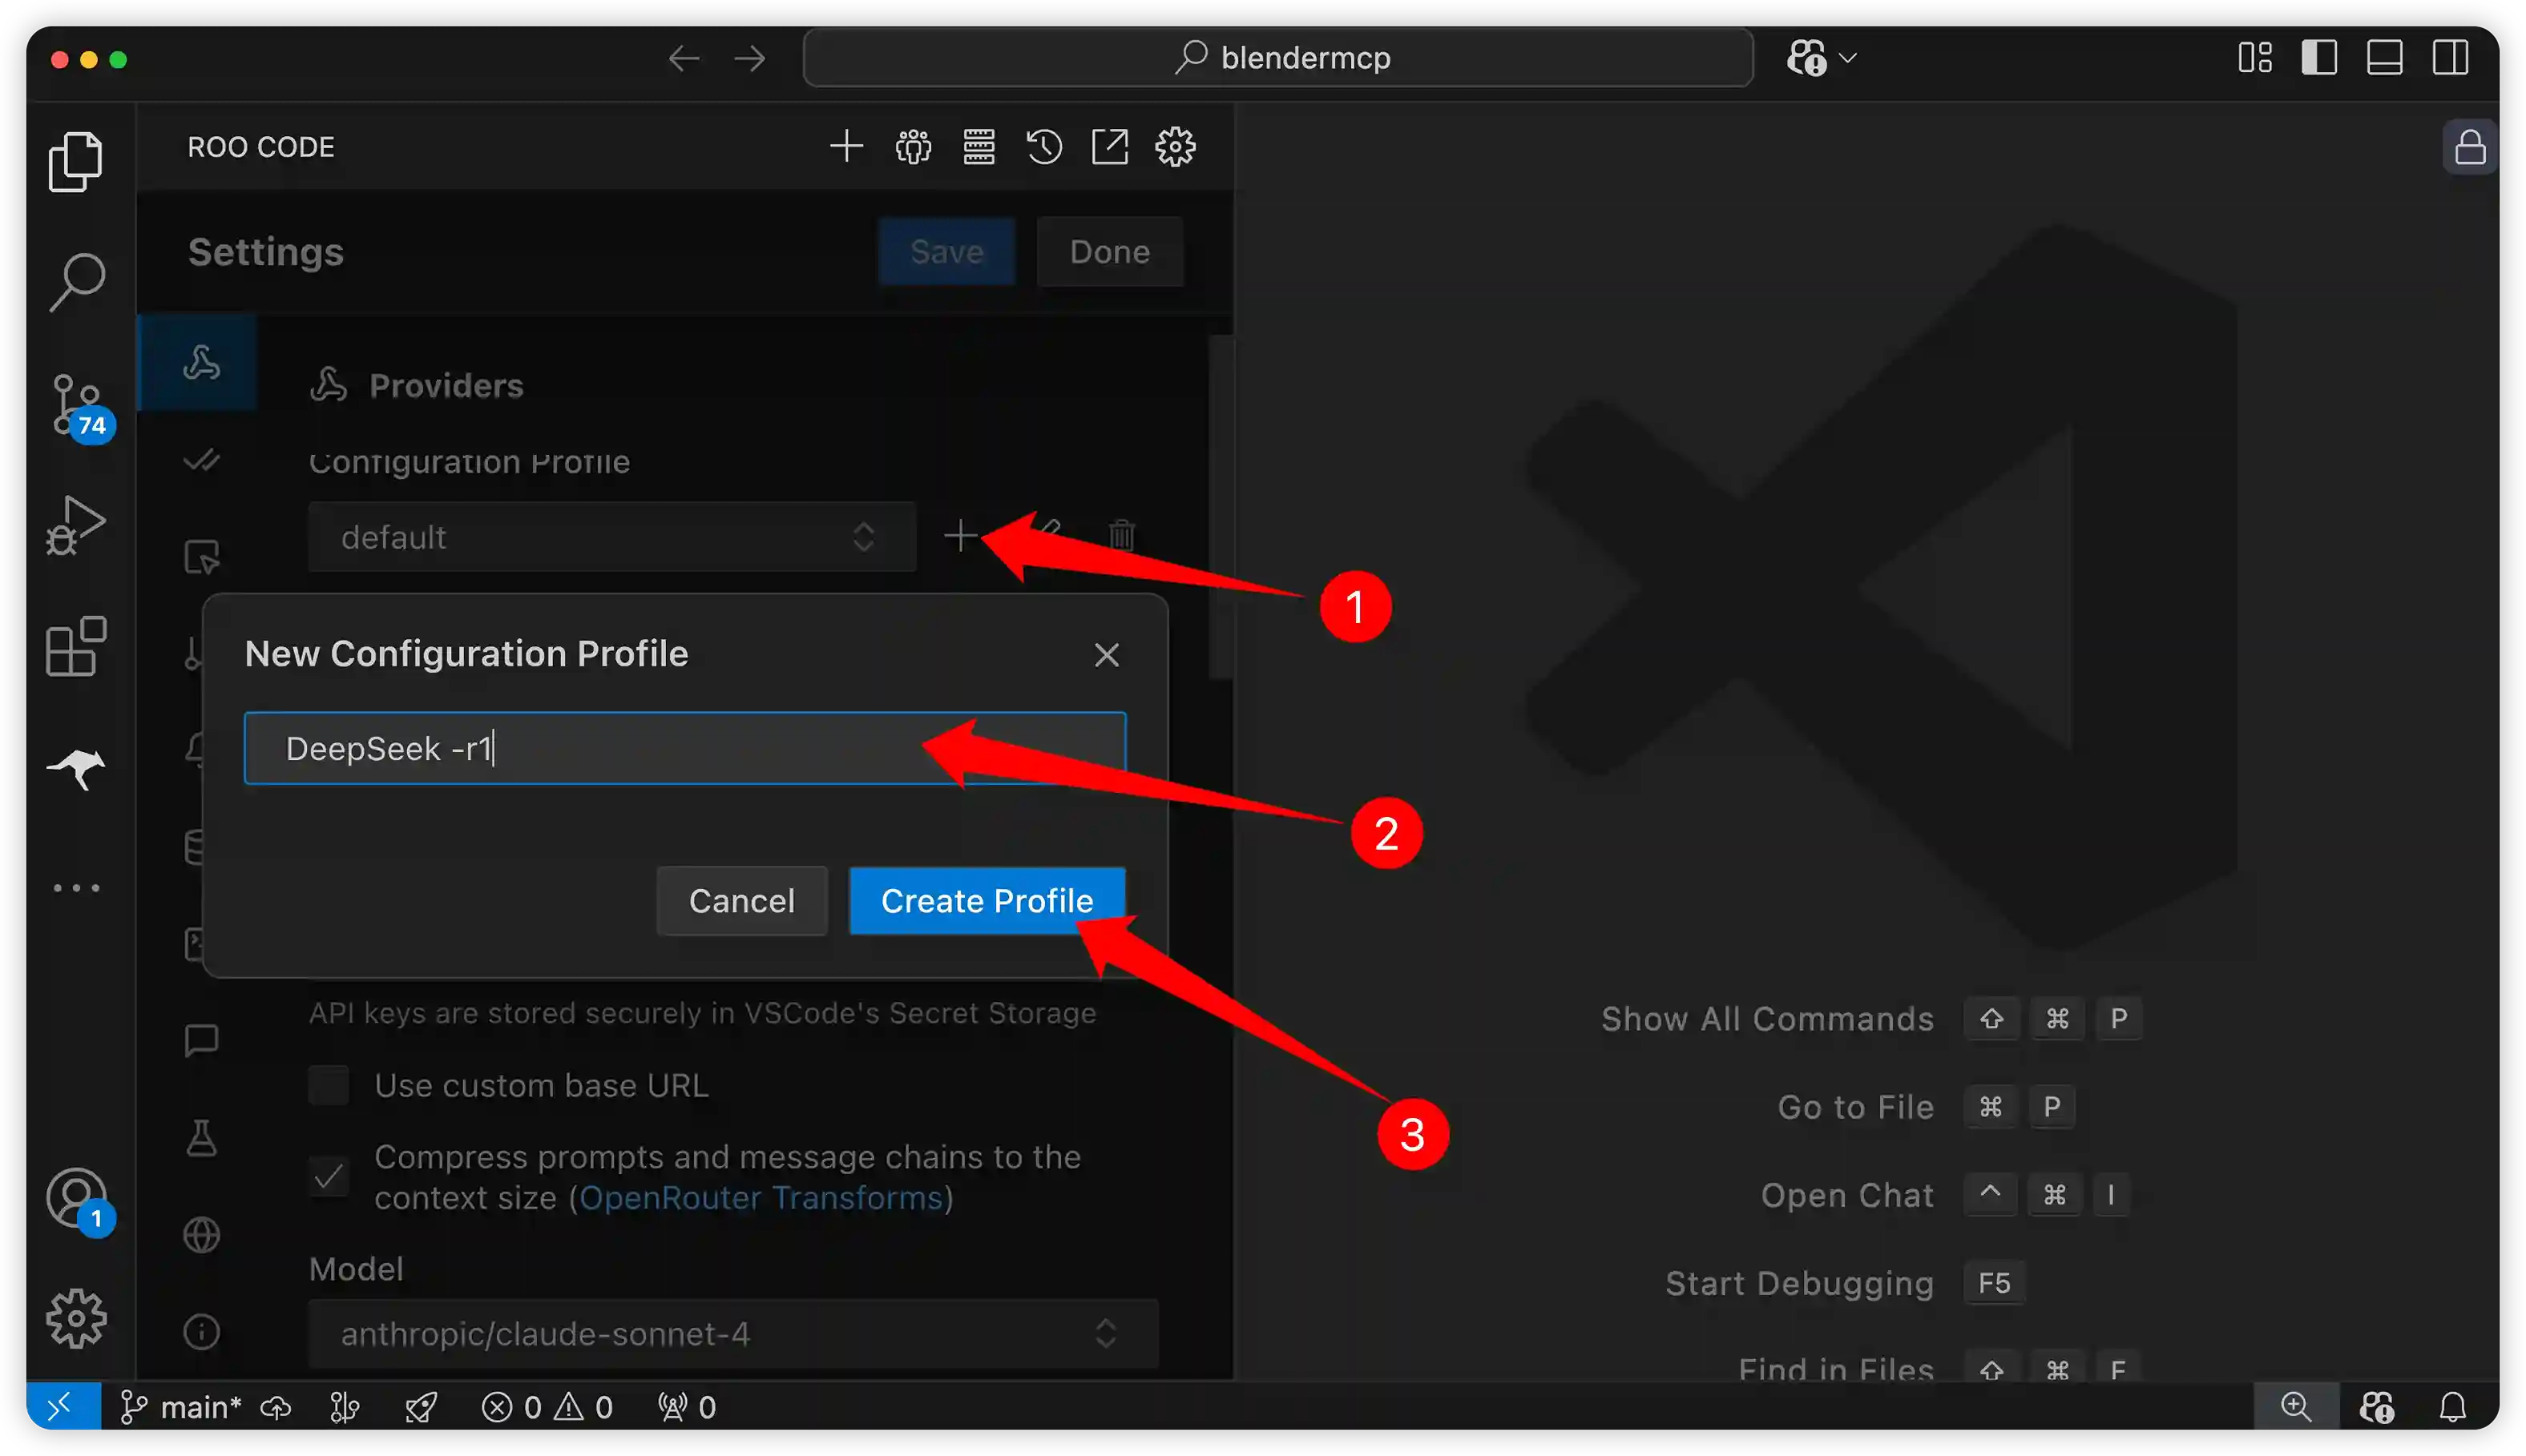
Task: Open the Roo Code kangaroo sidebar icon
Action: click(76, 768)
